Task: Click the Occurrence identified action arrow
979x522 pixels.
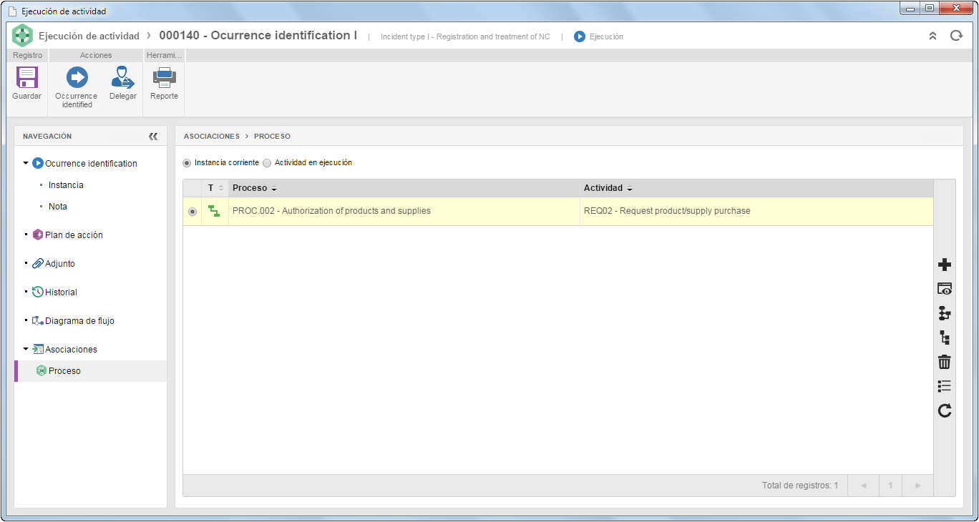Action: click(77, 77)
